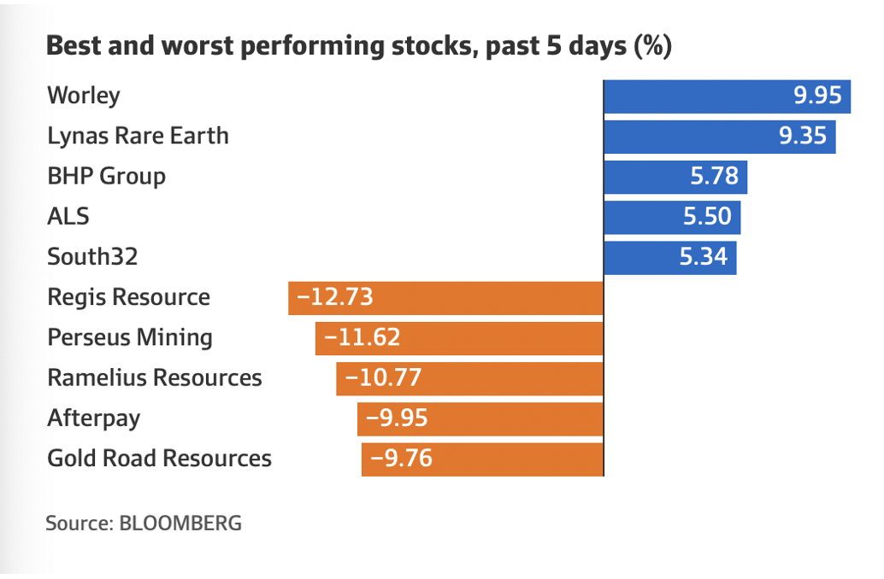Viewport: 884px width, 579px height.
Task: Click the Worley 9.95 blue bar
Action: coord(728,96)
